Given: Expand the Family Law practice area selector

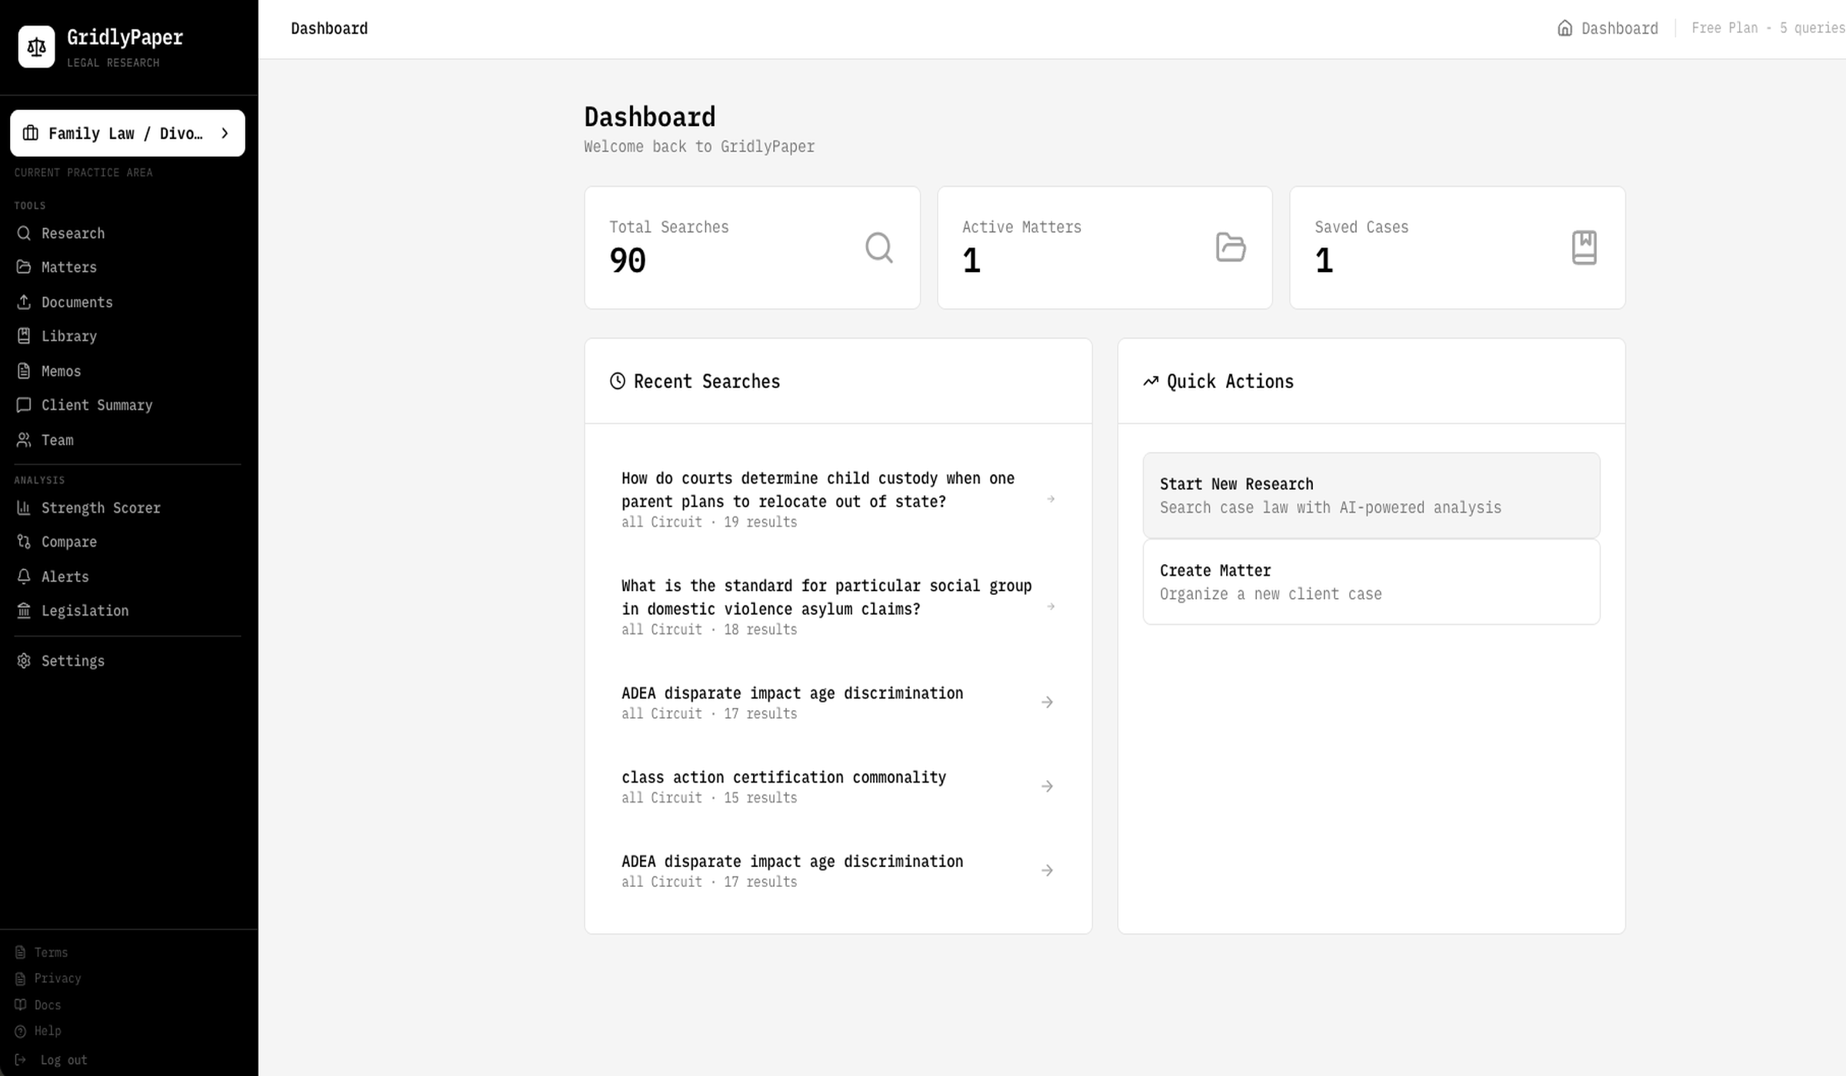Looking at the screenshot, I should (128, 134).
